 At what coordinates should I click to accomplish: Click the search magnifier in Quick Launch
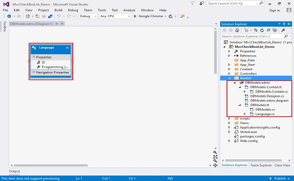(261, 3)
